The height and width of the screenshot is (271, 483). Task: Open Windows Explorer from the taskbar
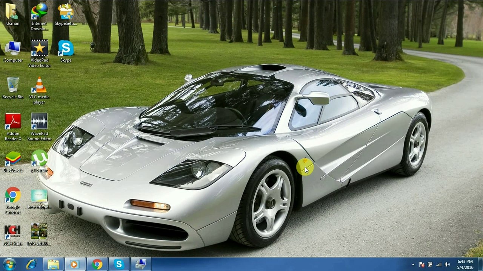[53, 264]
